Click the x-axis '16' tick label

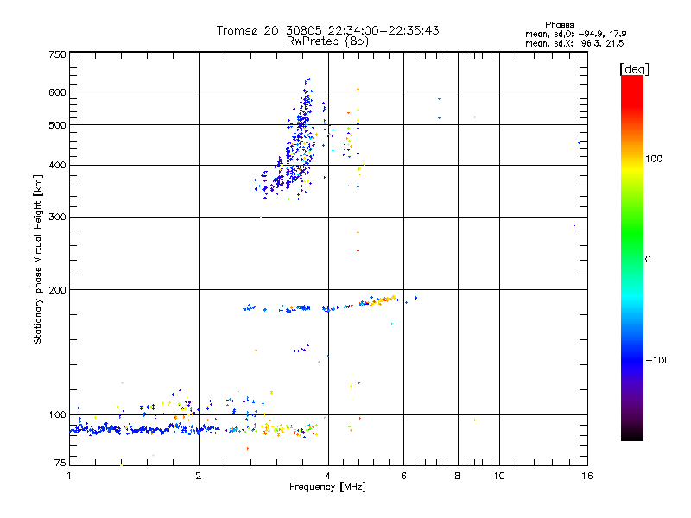pyautogui.click(x=587, y=476)
